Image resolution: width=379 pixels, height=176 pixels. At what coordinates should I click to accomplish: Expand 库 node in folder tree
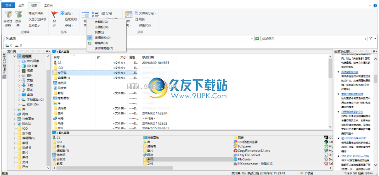click(x=15, y=109)
